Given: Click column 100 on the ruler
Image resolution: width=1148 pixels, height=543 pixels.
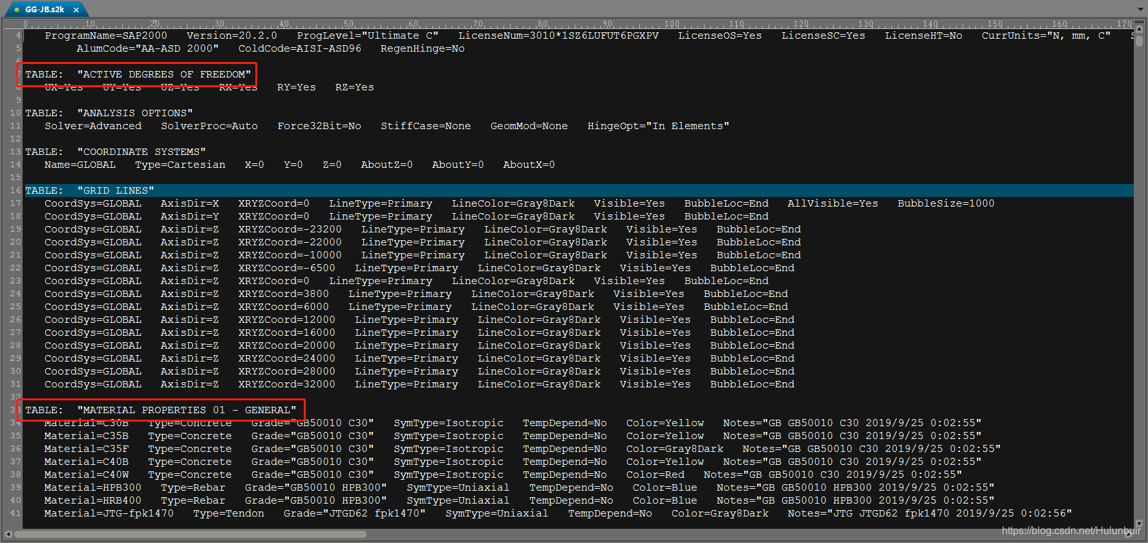Looking at the screenshot, I should 672,24.
